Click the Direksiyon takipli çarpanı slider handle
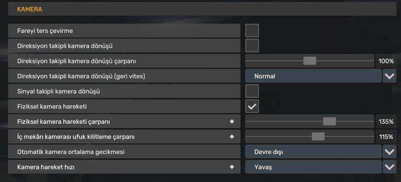The image size is (401, 182). (310, 61)
